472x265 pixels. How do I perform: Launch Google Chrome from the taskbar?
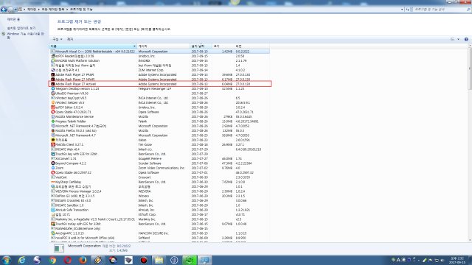[52, 260]
